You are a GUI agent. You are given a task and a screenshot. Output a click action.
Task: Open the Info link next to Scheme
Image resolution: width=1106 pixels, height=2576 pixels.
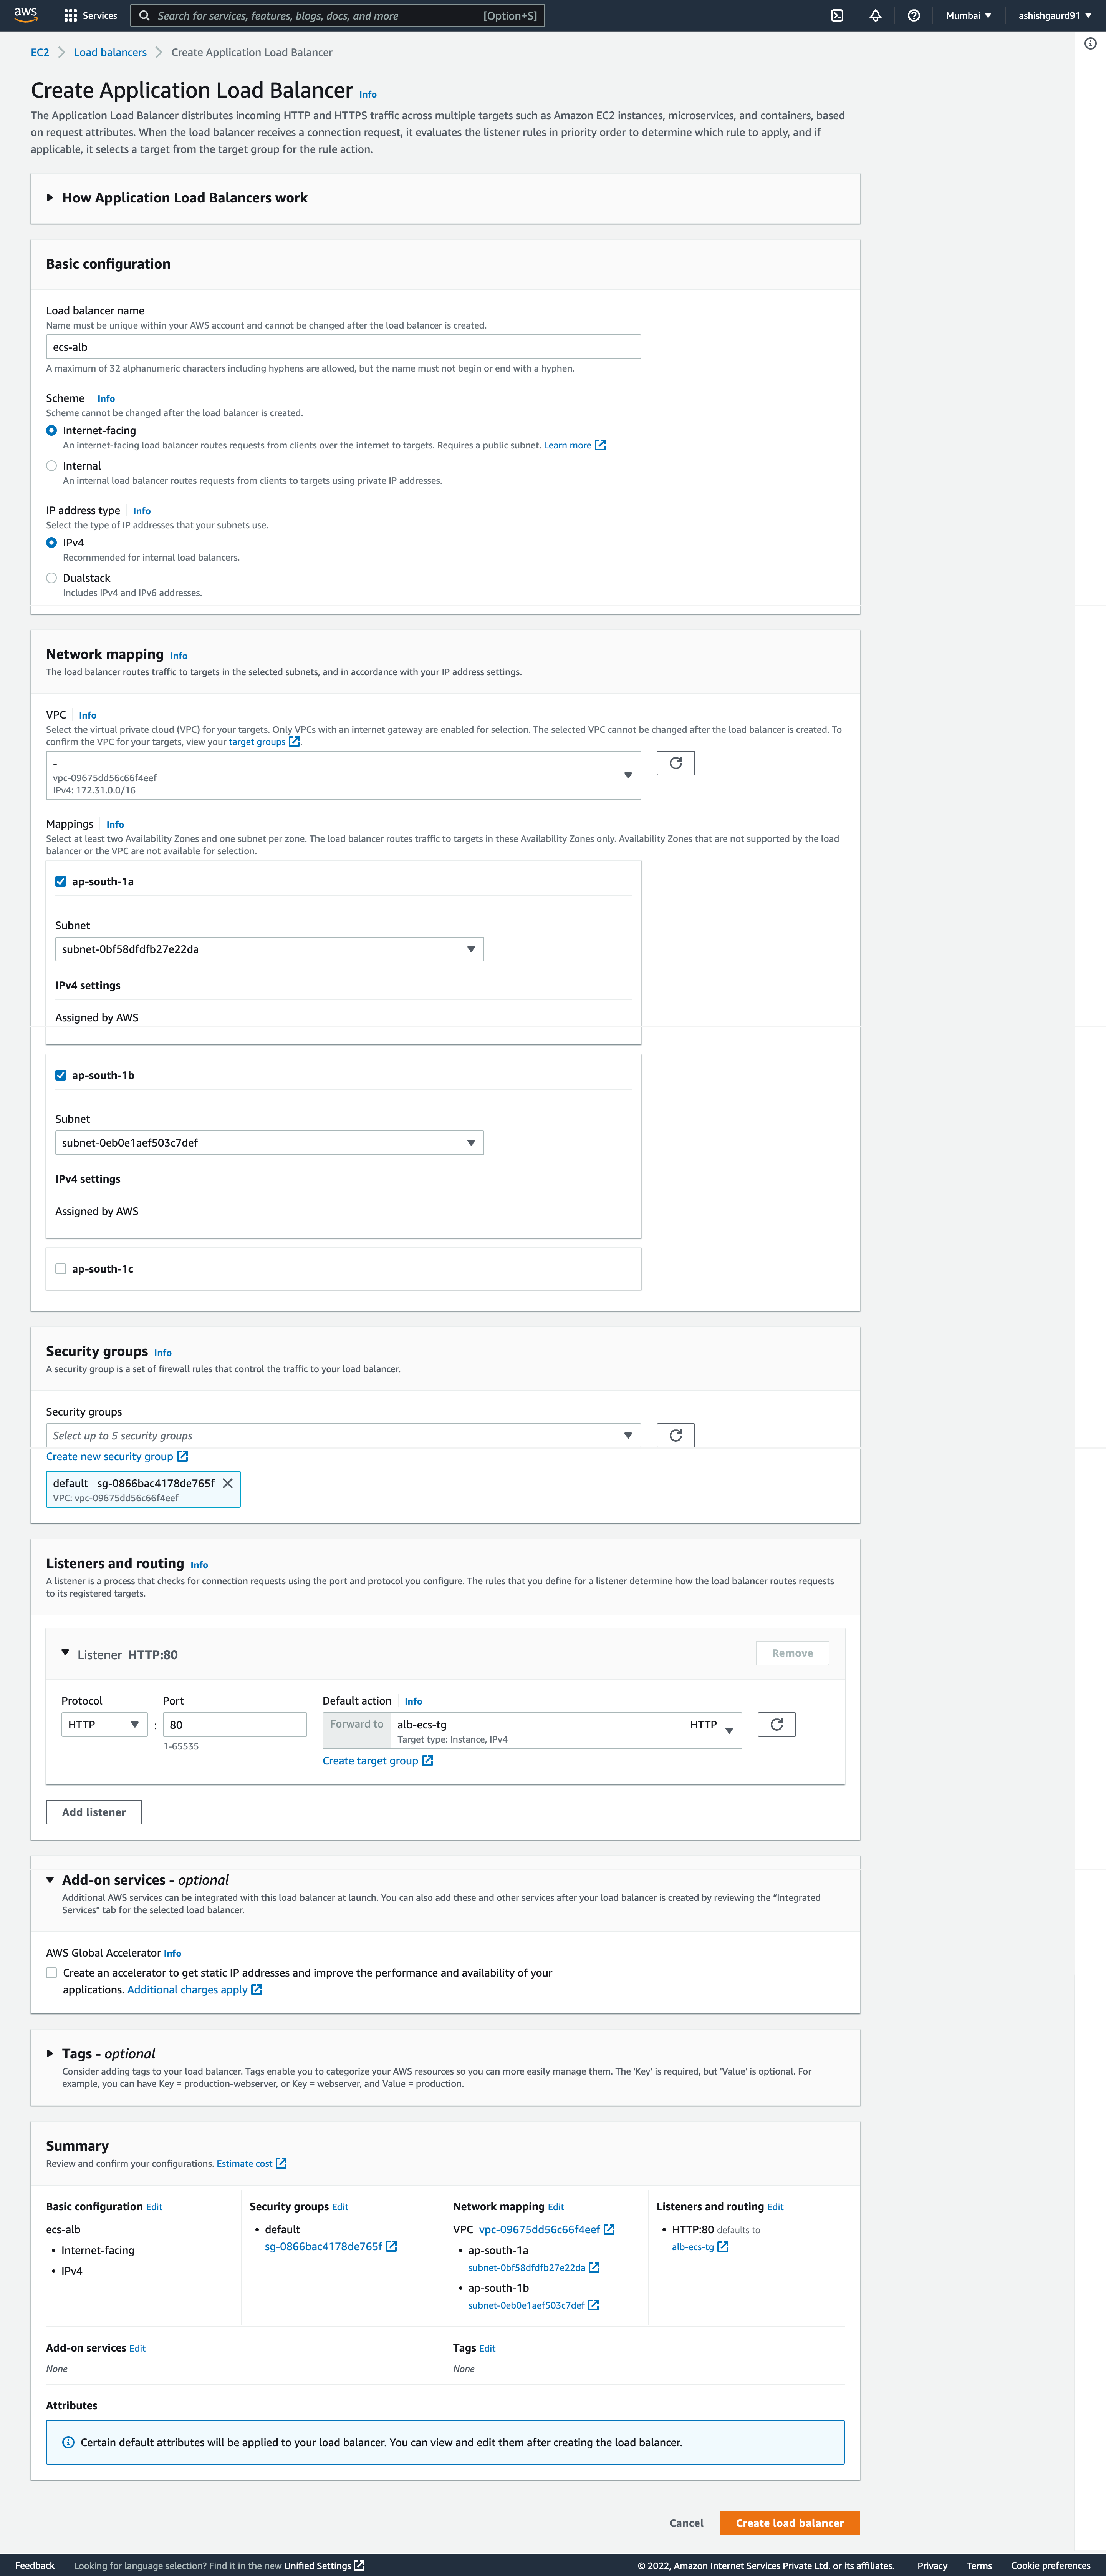[x=106, y=398]
